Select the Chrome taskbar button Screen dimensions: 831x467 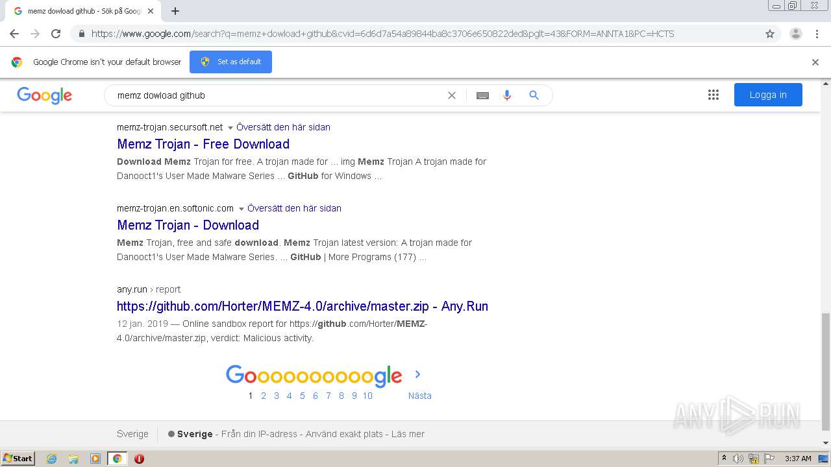[x=117, y=459]
